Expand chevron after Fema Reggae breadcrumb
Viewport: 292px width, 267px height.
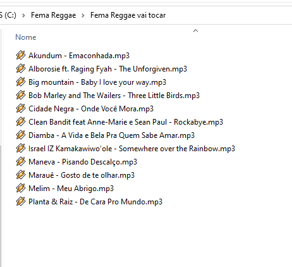pos(83,15)
